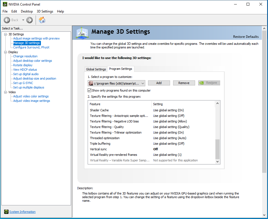Click the System Information icon
268x219 pixels.
pos(6,212)
